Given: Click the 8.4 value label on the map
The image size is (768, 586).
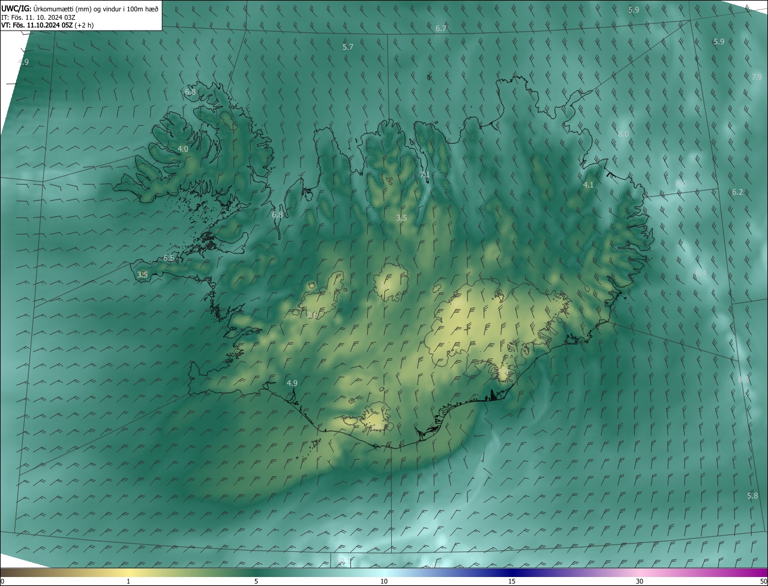Looking at the screenshot, I should (701, 273).
